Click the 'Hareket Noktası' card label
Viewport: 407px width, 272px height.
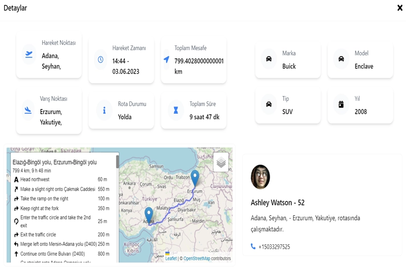(x=58, y=43)
